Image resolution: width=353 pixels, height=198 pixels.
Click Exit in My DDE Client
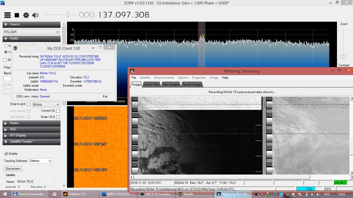pos(105,96)
